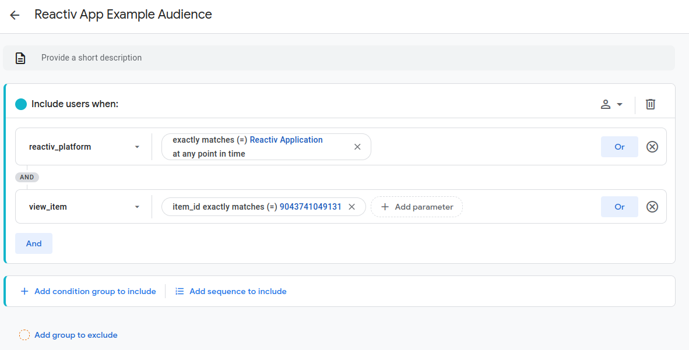
Task: Add condition group to include
Action: [x=89, y=291]
